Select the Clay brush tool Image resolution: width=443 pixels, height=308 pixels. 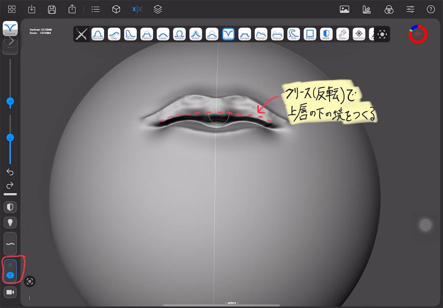coord(114,34)
